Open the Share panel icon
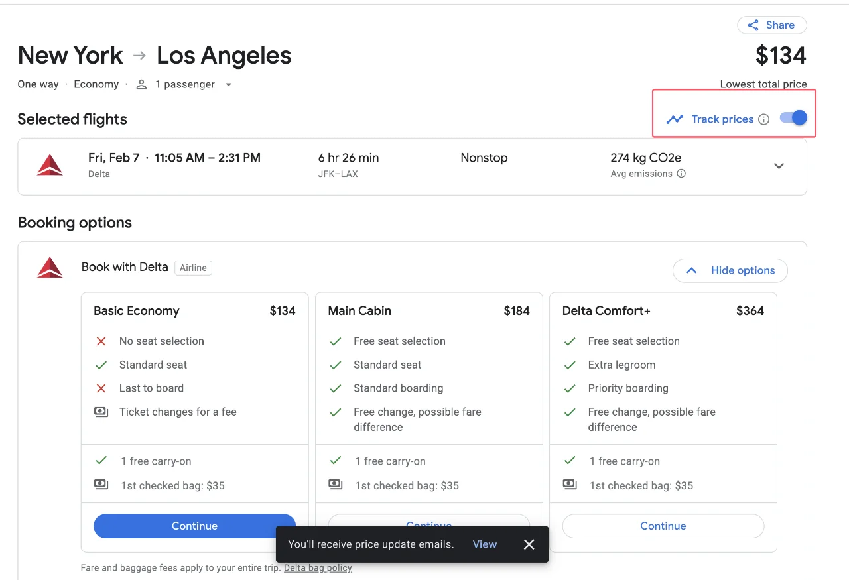This screenshot has height=580, width=849. pyautogui.click(x=753, y=25)
